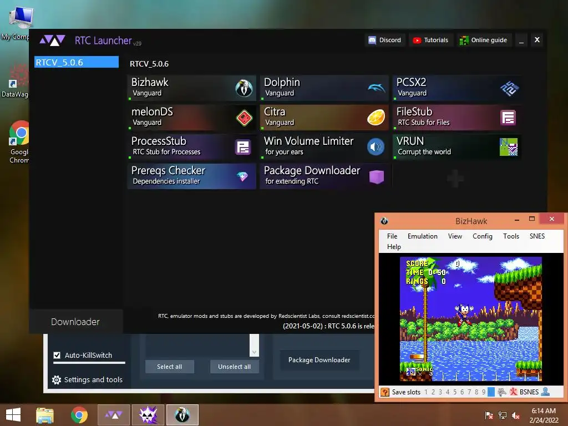Open the muted volume tray icon
This screenshot has width=568, height=426.
pos(516,415)
